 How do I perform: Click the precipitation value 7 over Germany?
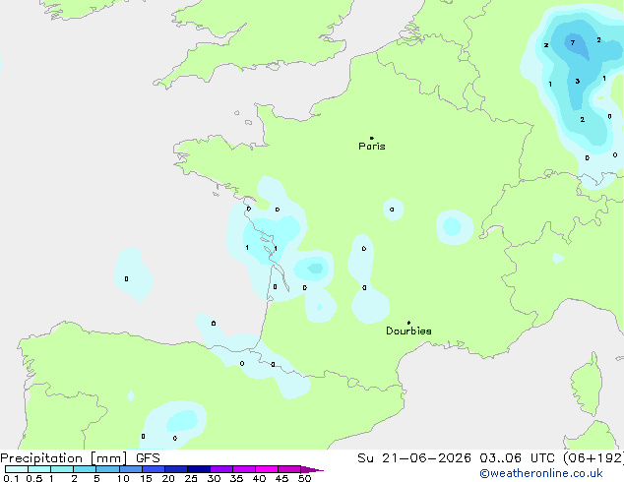572,42
